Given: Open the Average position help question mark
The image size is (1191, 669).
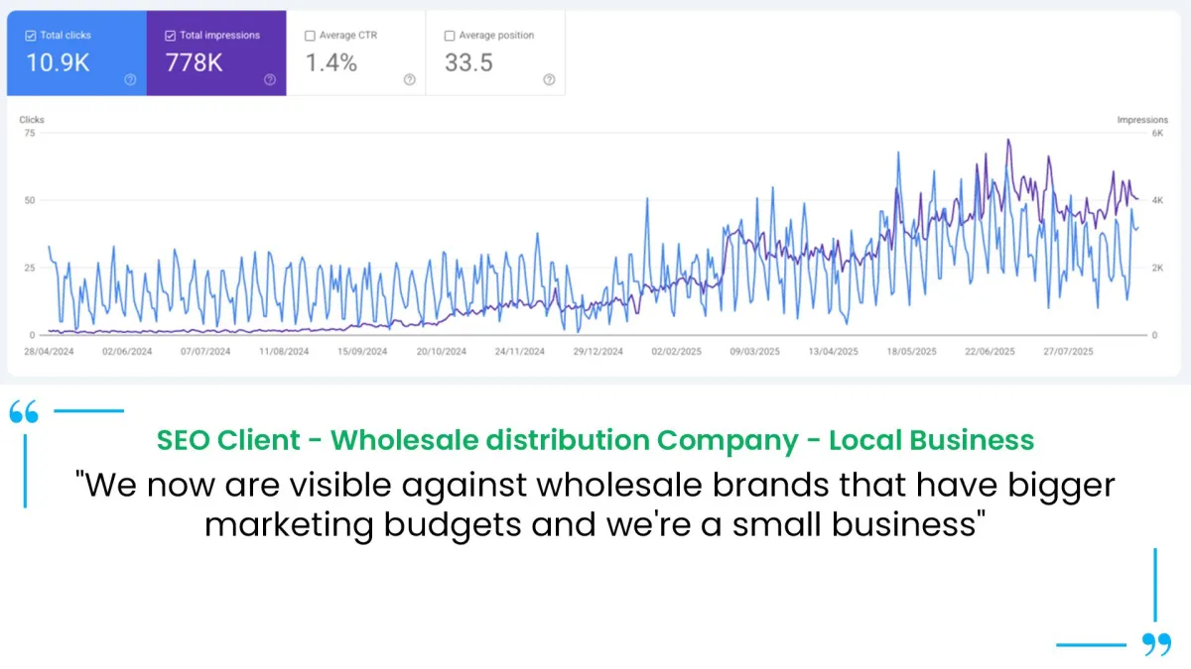Looking at the screenshot, I should click(549, 80).
